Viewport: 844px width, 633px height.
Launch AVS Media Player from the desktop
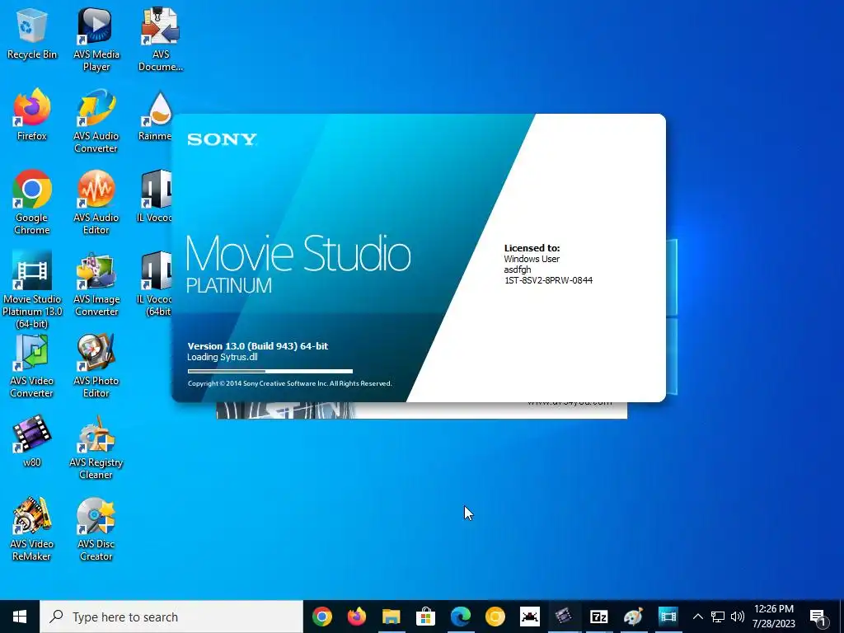pyautogui.click(x=96, y=40)
